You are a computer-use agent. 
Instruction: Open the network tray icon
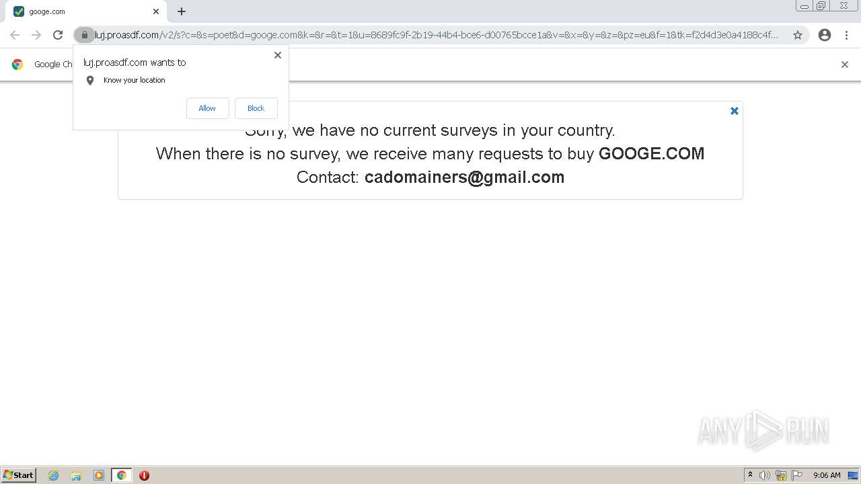click(x=781, y=475)
